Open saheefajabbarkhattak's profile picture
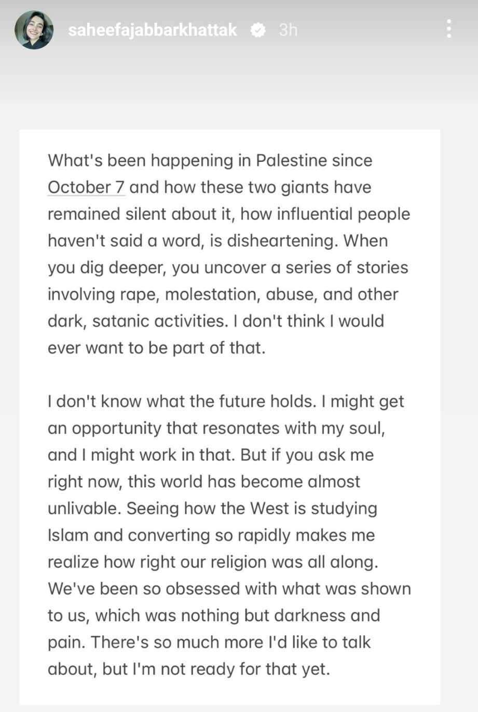Screen dimensions: 478x712 pyautogui.click(x=34, y=30)
